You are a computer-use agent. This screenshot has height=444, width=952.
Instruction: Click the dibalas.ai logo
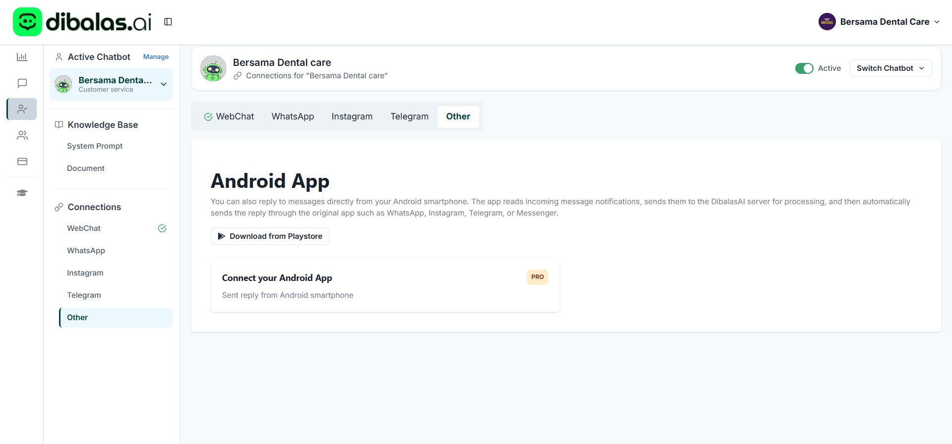82,22
